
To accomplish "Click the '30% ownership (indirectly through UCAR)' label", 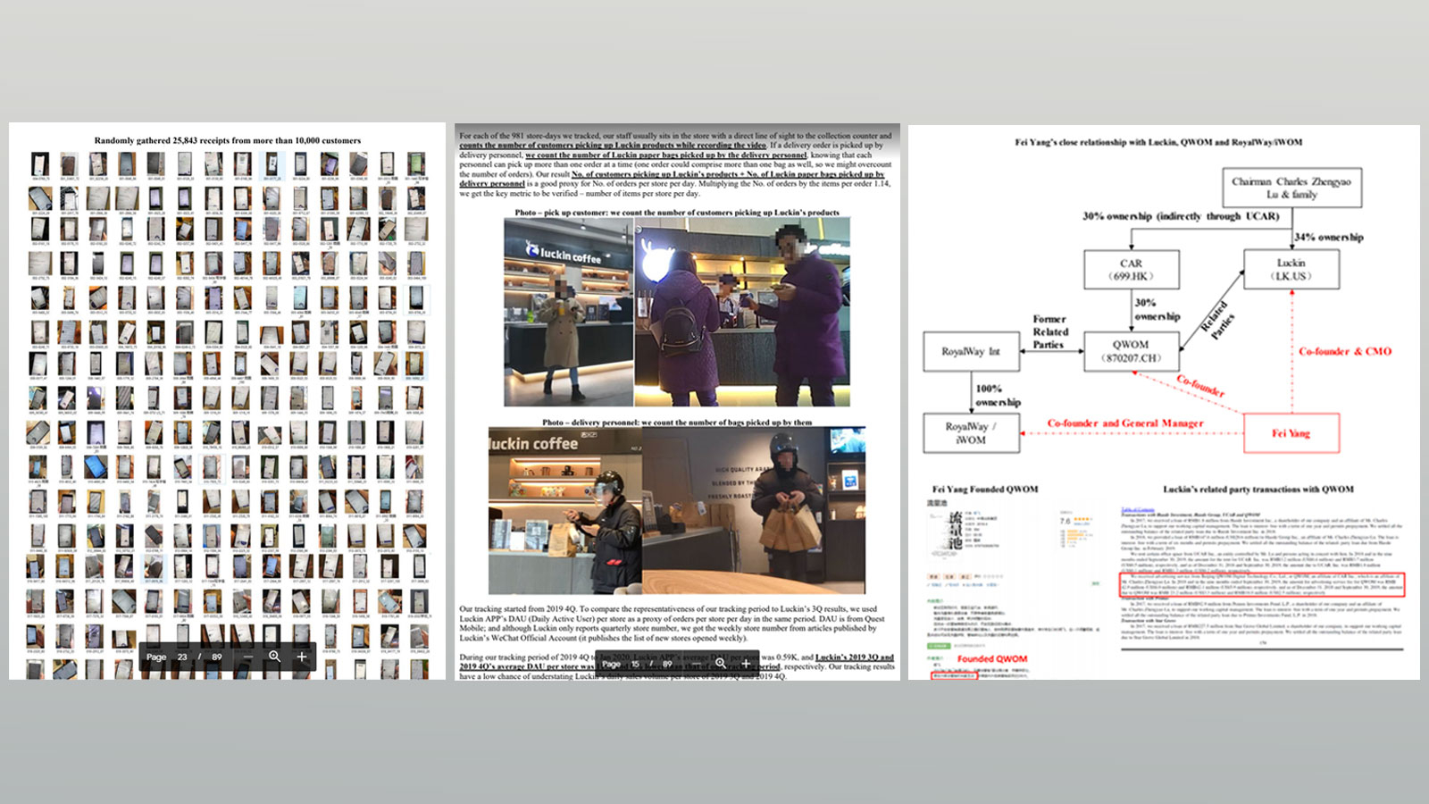I will click(1181, 216).
